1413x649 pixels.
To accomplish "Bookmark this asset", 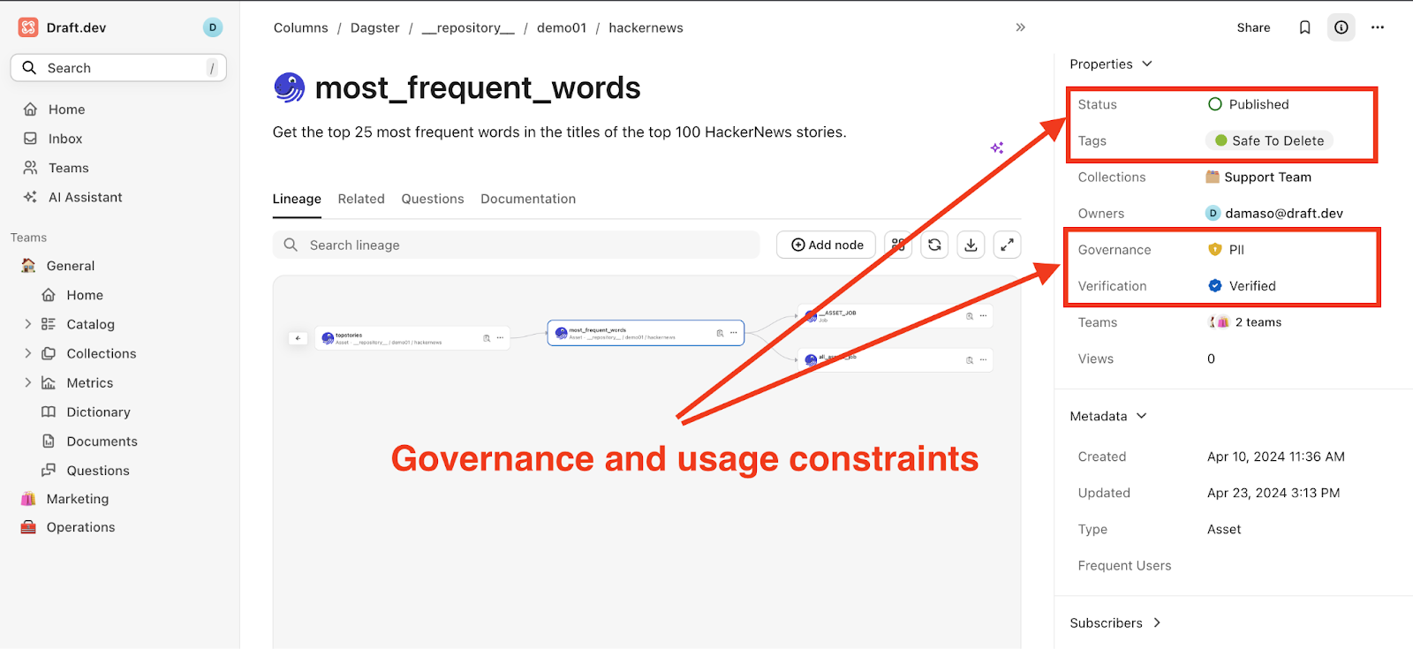I will click(x=1304, y=27).
